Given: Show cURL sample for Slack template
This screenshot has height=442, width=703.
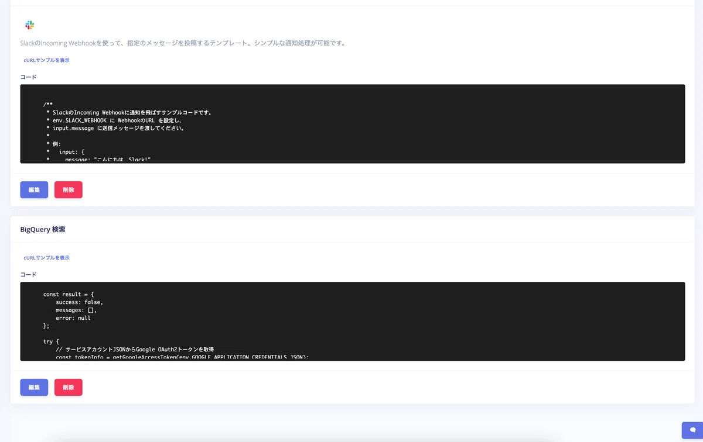Looking at the screenshot, I should [46, 60].
